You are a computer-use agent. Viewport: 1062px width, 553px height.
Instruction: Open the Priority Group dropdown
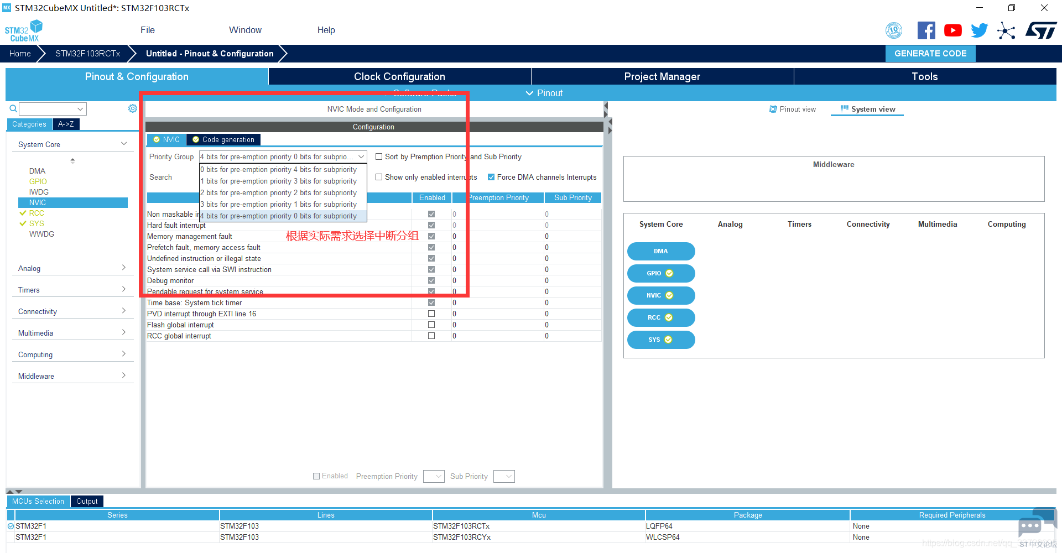(283, 156)
